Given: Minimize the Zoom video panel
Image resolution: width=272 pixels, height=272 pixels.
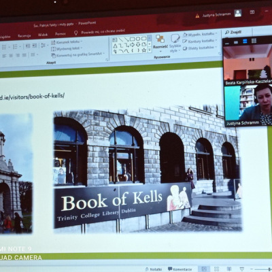Looking at the screenshot, I should click(227, 43).
